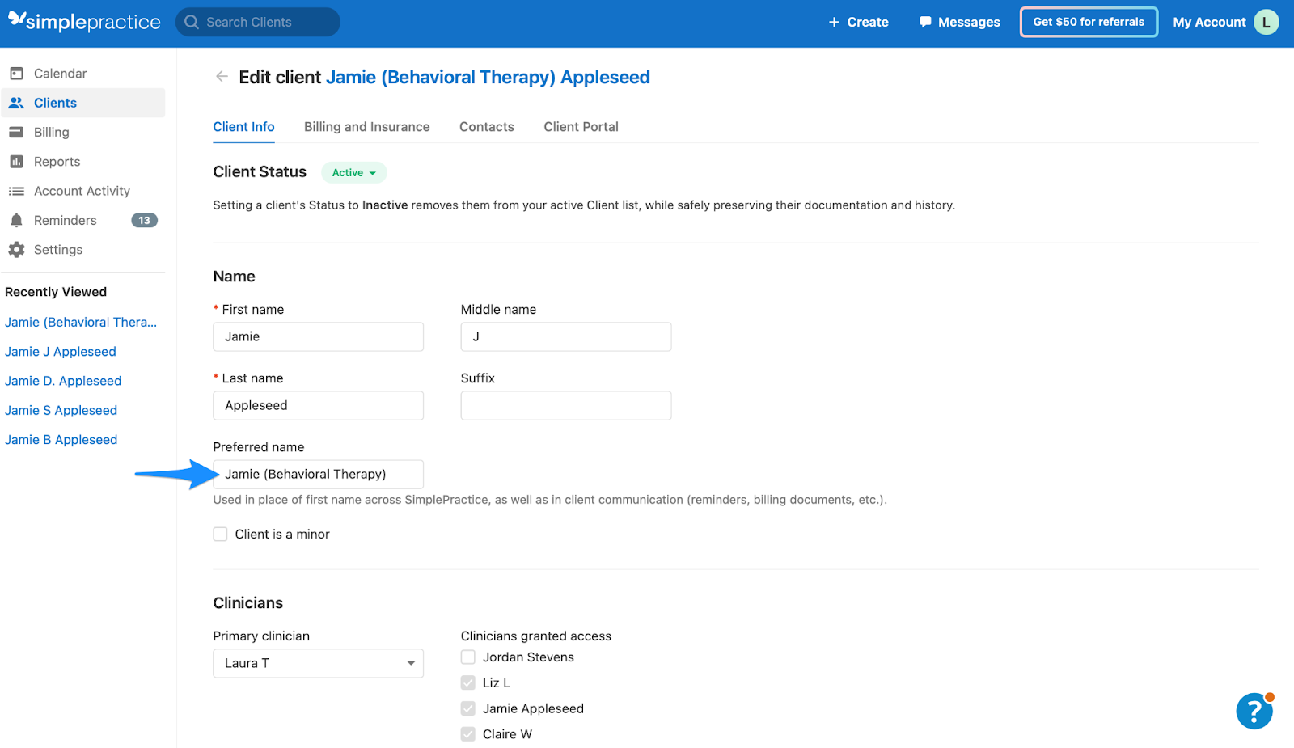Screen dimensions: 1294x748
Task: Uncheck Liz L from clinicians granted access
Action: (x=467, y=682)
